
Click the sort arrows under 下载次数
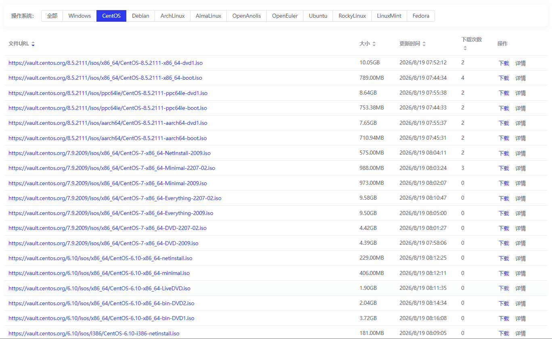coord(465,48)
